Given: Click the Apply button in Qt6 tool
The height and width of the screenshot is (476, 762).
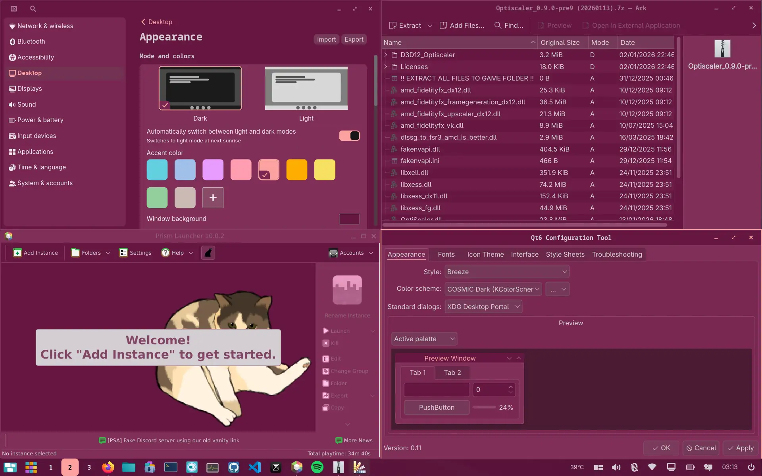Looking at the screenshot, I should (x=740, y=448).
